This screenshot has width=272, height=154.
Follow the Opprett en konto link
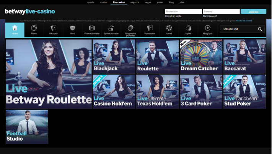pyautogui.click(x=173, y=16)
